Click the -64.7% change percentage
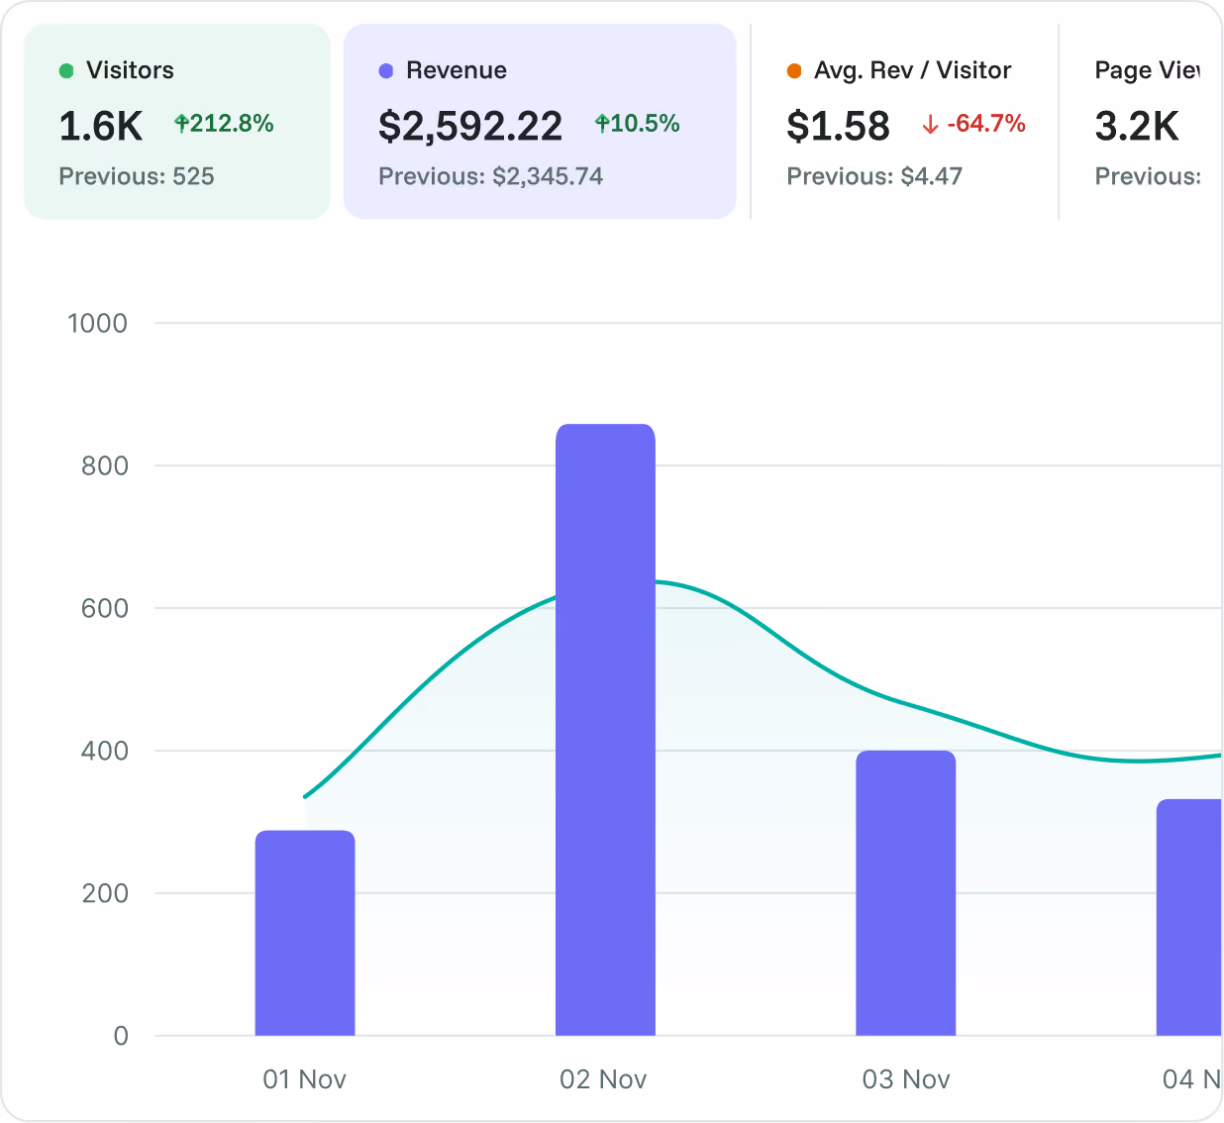This screenshot has height=1123, width=1224. pos(986,123)
